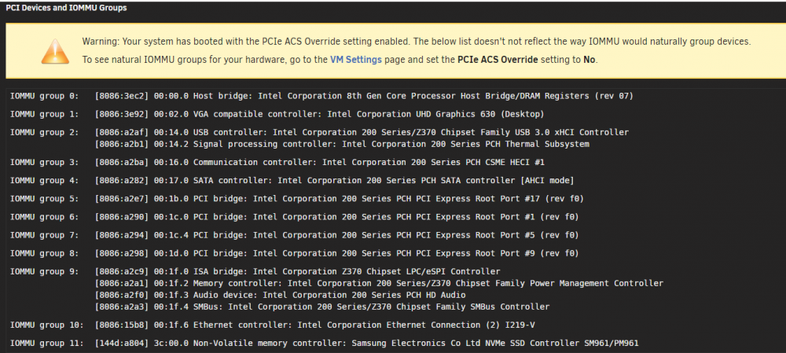
Task: Click the ACS Override warning sentence
Action: click(x=417, y=42)
